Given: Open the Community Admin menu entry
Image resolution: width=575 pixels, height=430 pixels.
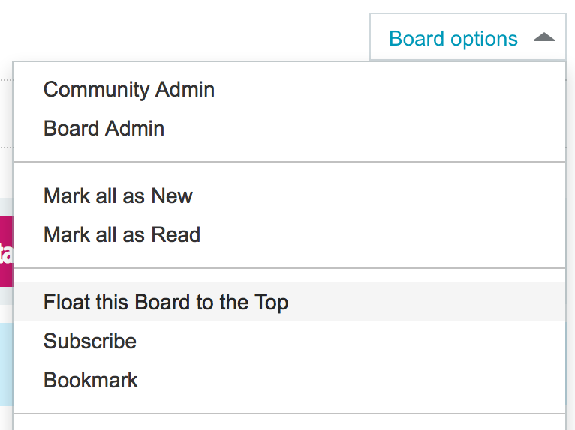Looking at the screenshot, I should [129, 90].
